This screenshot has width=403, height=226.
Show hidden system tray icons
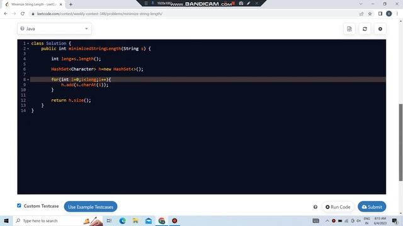[x=327, y=220]
